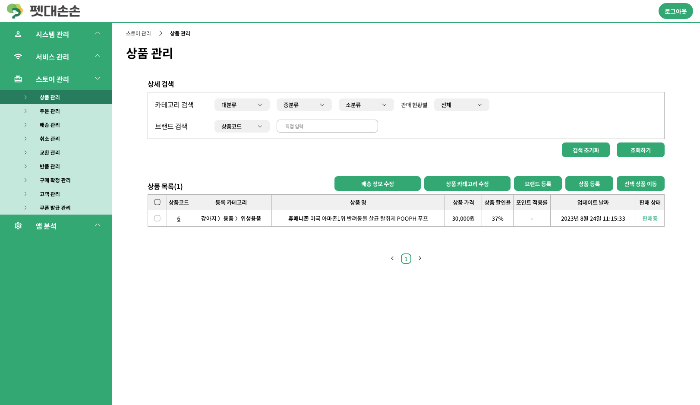The height and width of the screenshot is (405, 700).
Task: Click the store icon beside 스토어 관리
Action: 18,79
